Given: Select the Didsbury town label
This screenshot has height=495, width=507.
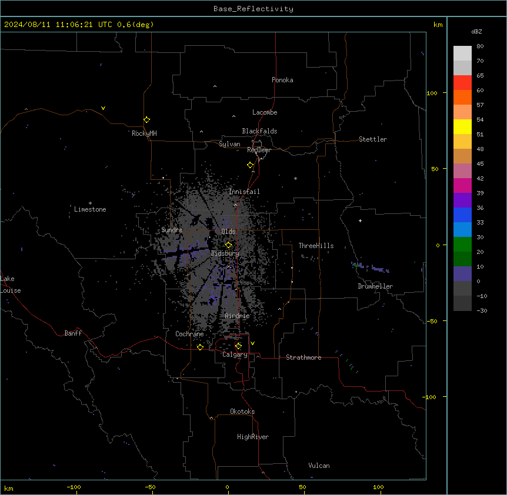Looking at the screenshot, I should coord(225,253).
